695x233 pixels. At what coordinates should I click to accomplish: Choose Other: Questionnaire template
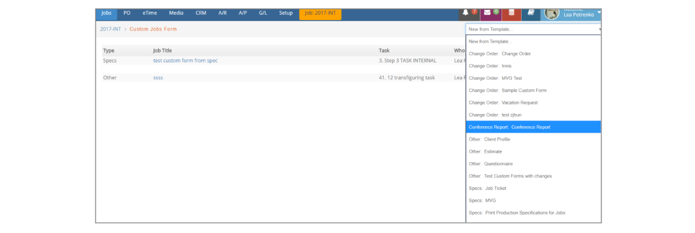click(534, 164)
